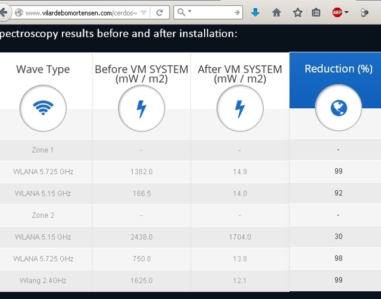
Task: Click the globe site identity icon
Action: click(x=19, y=12)
